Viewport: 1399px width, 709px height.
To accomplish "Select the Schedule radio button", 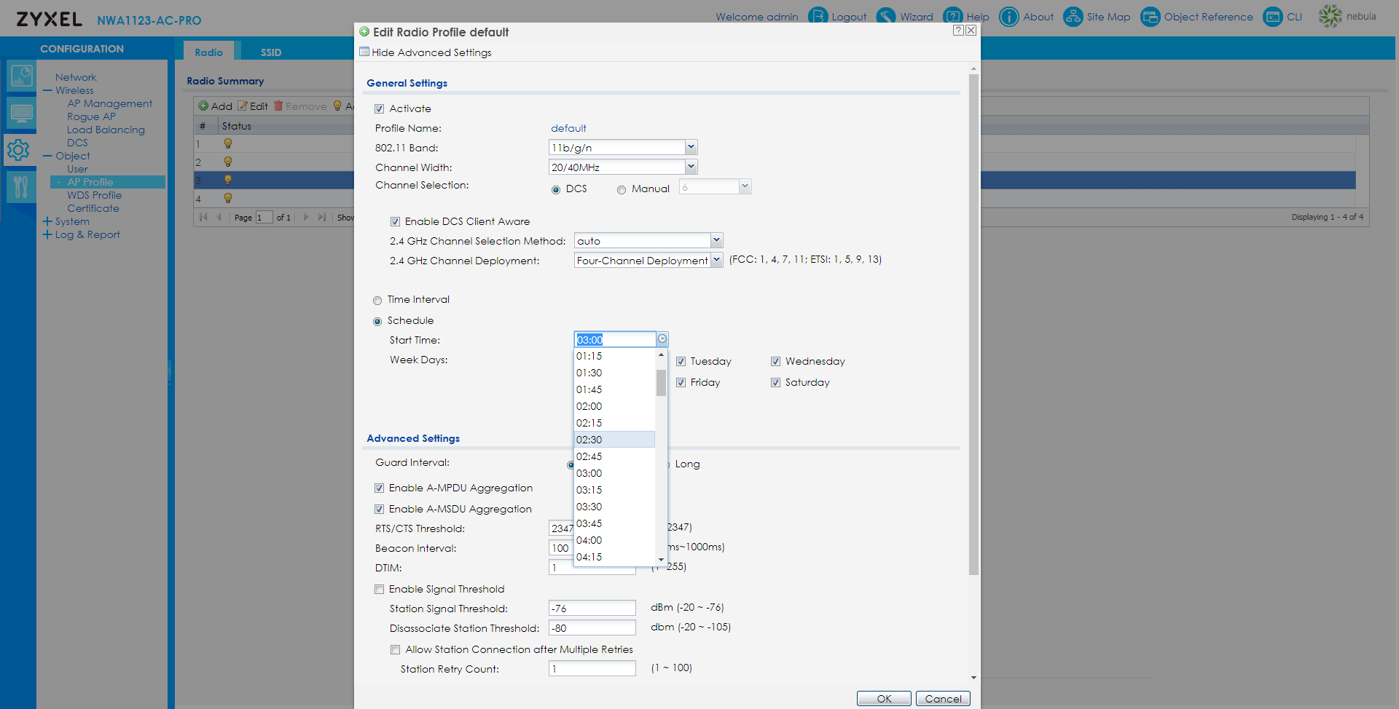I will 377,322.
